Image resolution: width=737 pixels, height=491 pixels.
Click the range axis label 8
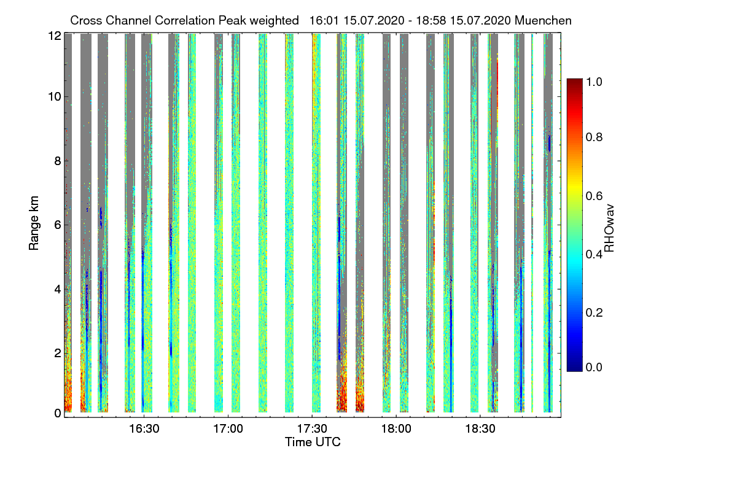pyautogui.click(x=58, y=161)
